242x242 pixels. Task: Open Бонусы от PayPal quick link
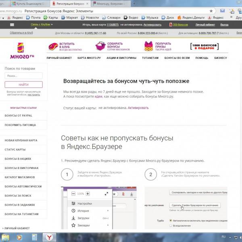point(23,116)
